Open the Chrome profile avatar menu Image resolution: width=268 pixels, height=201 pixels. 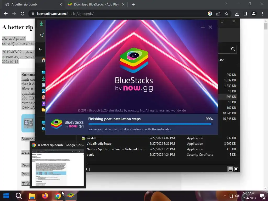[254, 14]
